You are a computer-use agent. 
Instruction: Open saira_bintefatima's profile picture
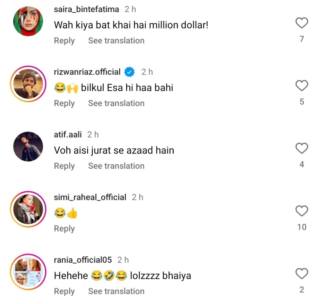(28, 21)
